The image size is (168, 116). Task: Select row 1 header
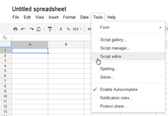[6, 50]
